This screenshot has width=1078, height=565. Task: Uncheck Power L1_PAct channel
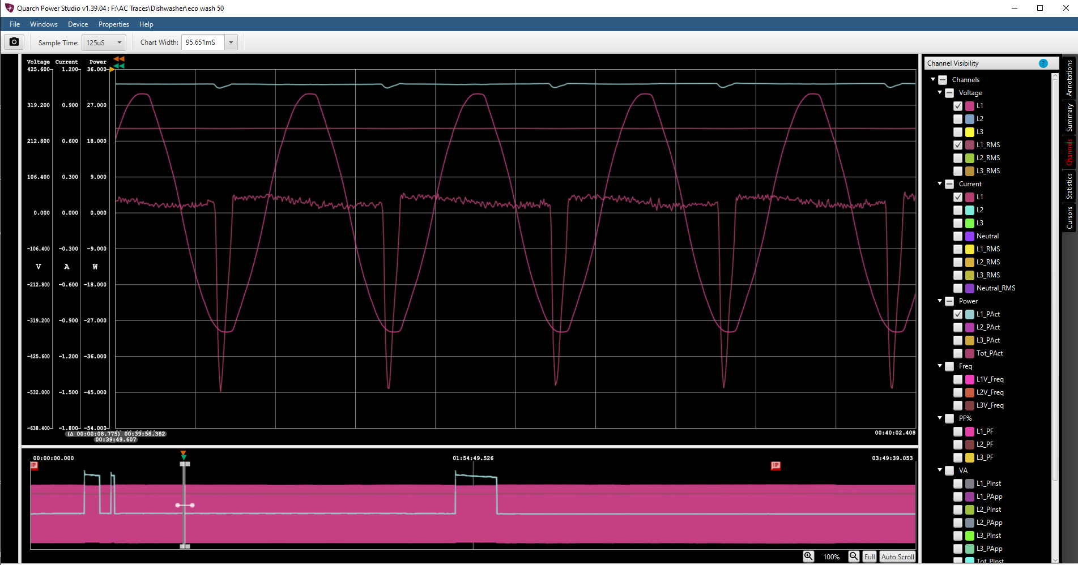(x=958, y=314)
